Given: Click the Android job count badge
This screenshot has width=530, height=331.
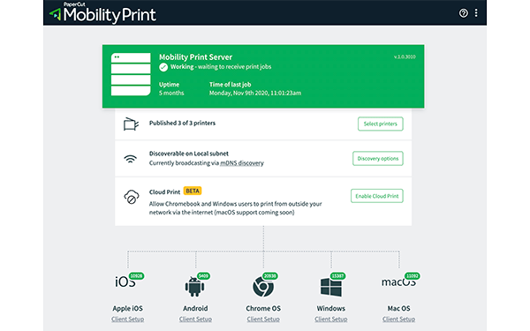Looking at the screenshot, I should click(x=203, y=276).
